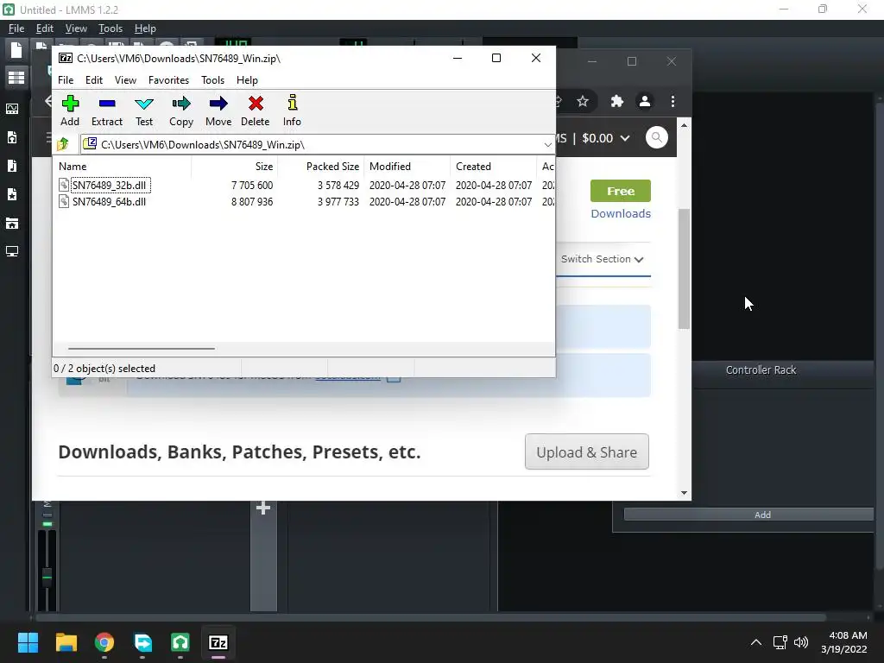Toggle the Song Editor icon in LMMS

(x=16, y=77)
